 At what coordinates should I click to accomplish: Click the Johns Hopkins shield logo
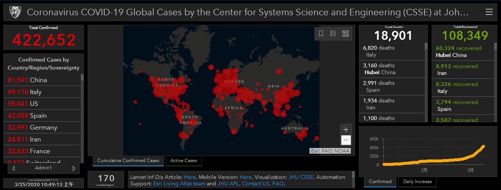coord(15,13)
